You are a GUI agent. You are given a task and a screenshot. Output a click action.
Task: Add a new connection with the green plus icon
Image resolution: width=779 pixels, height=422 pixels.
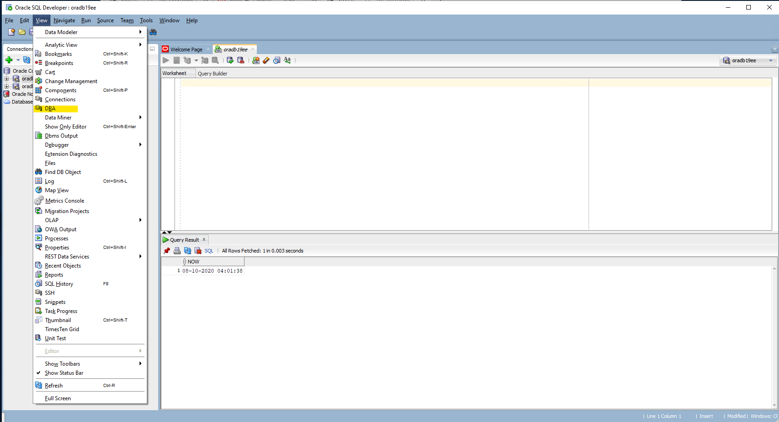(10, 60)
